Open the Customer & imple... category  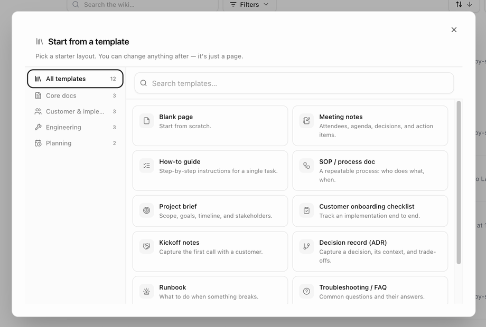(75, 111)
